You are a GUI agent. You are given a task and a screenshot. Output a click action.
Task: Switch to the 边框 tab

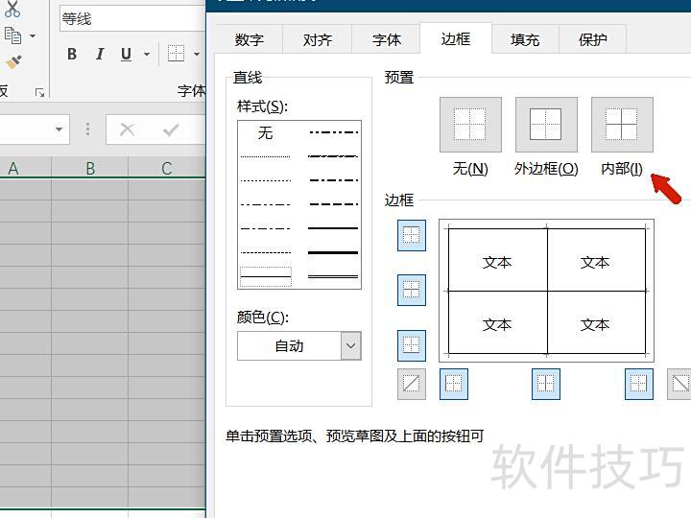pyautogui.click(x=456, y=38)
